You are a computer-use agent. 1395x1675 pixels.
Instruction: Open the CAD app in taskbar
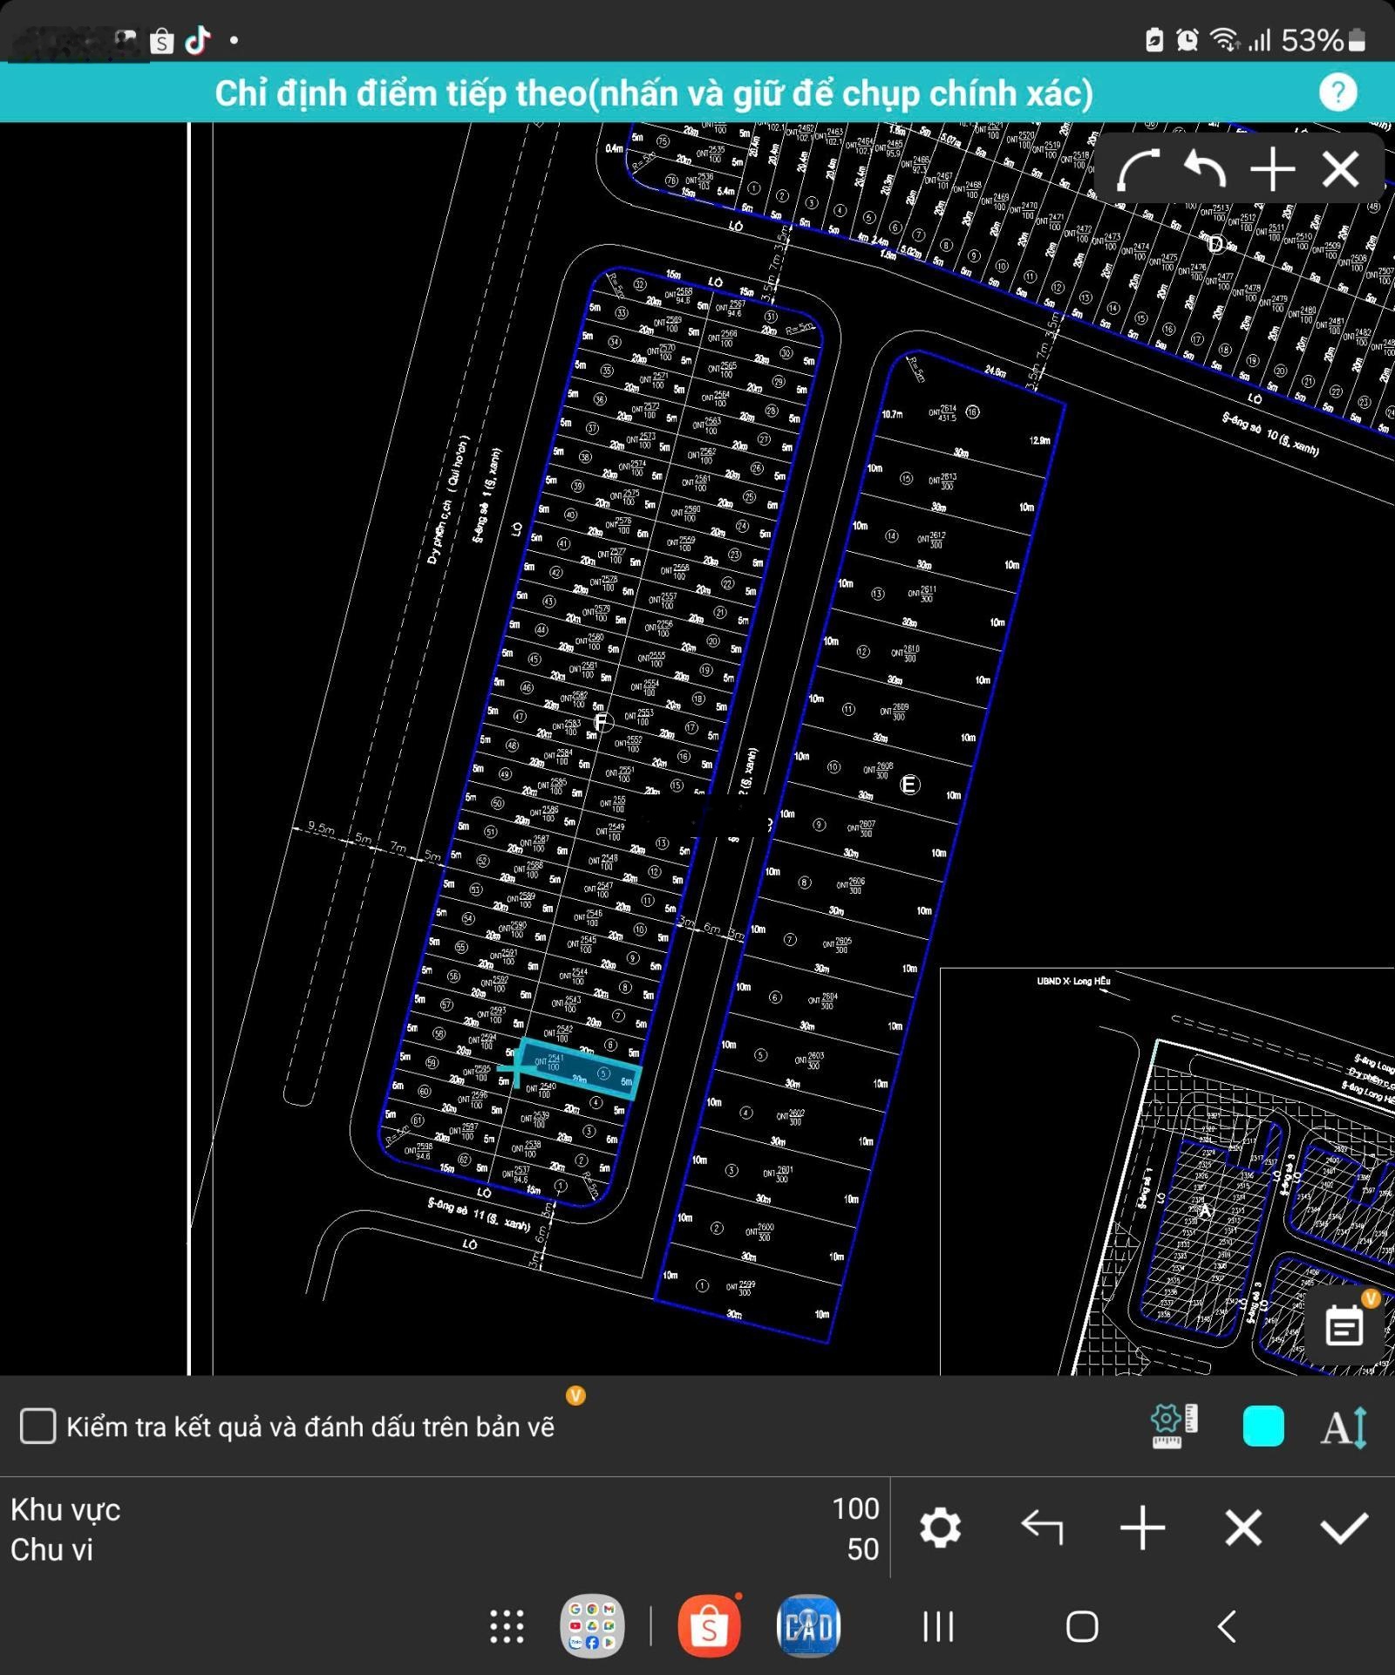pyautogui.click(x=808, y=1626)
